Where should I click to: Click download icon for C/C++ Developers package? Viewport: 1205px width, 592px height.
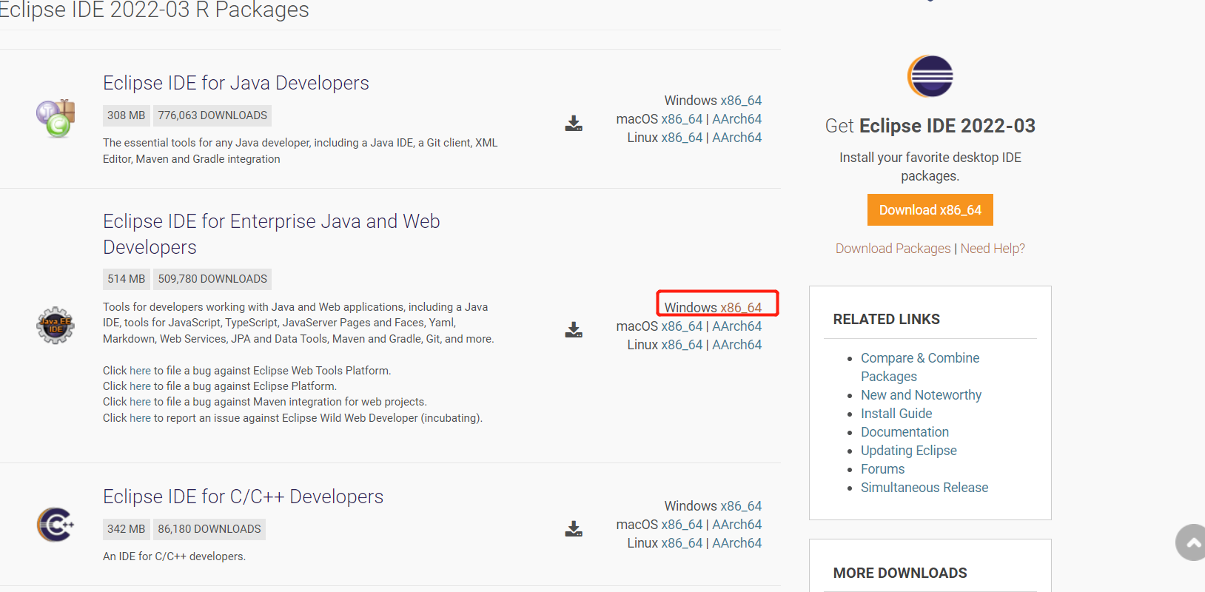(x=574, y=529)
